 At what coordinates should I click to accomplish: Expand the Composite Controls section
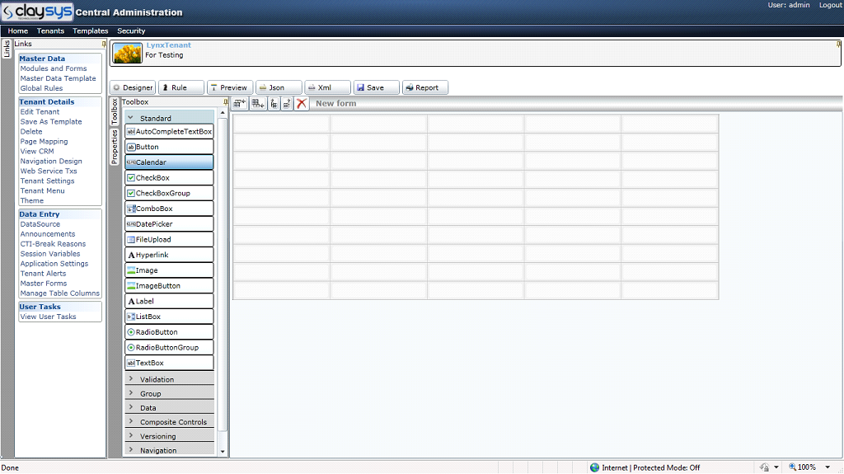point(169,422)
